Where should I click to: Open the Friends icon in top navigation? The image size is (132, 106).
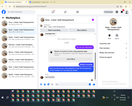[x=65, y=12]
